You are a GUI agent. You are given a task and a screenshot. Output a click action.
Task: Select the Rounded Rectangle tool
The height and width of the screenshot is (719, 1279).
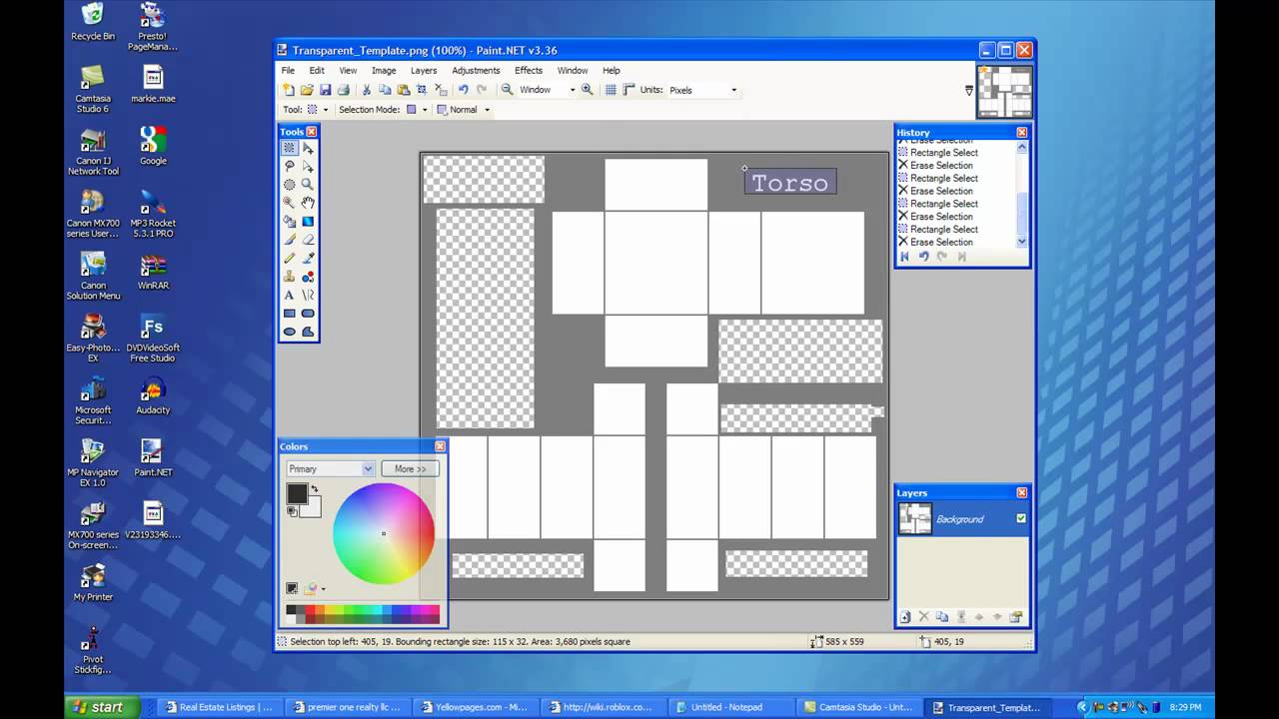(x=308, y=313)
